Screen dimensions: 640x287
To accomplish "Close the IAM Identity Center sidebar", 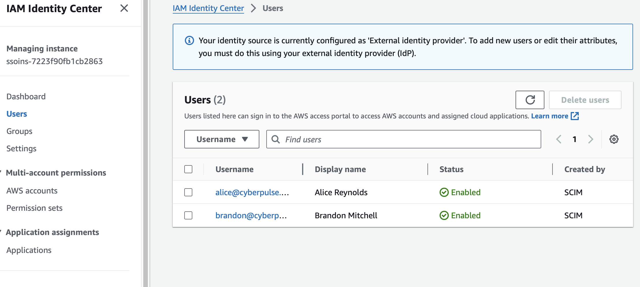I will [x=124, y=9].
